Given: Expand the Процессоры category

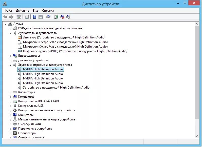Looking at the screenshot, I should coord(11,133).
